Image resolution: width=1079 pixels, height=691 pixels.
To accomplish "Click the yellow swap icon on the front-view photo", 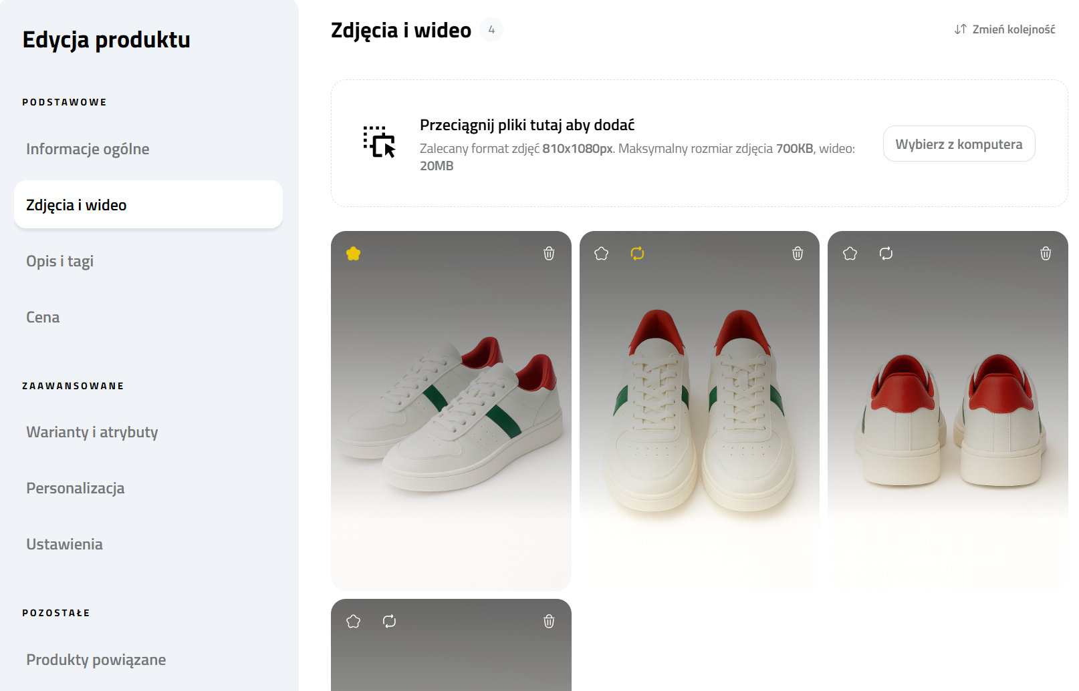I will point(638,254).
